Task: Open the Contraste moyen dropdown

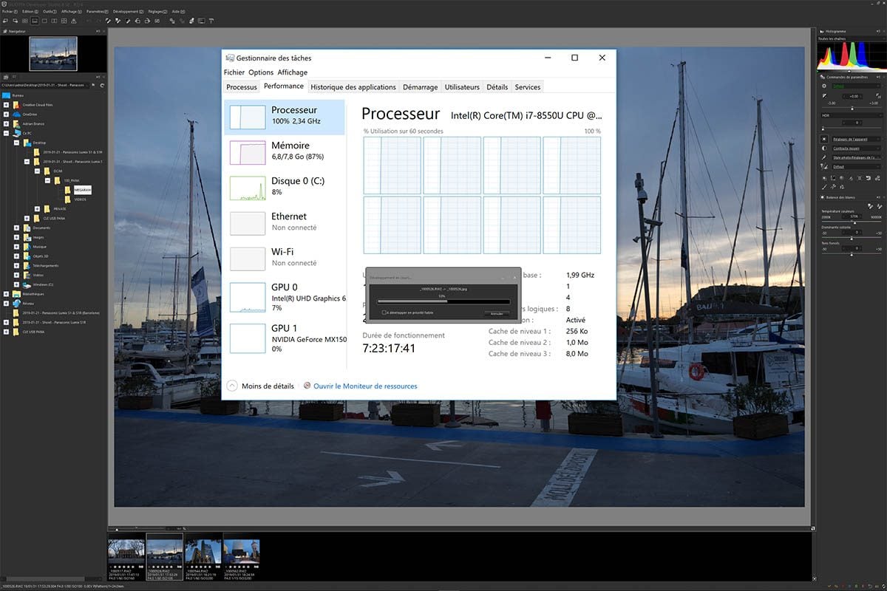Action: 857,148
